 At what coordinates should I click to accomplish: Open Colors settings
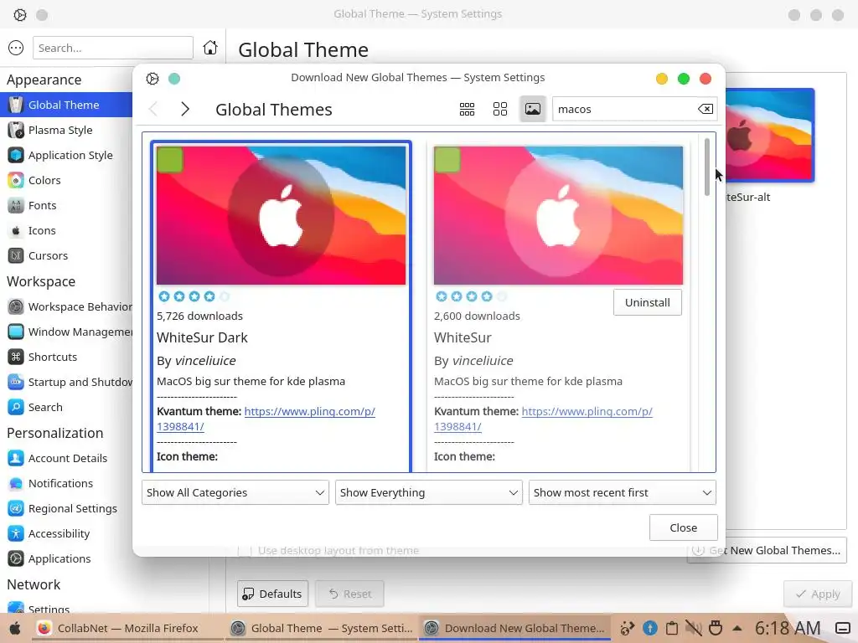click(x=66, y=181)
